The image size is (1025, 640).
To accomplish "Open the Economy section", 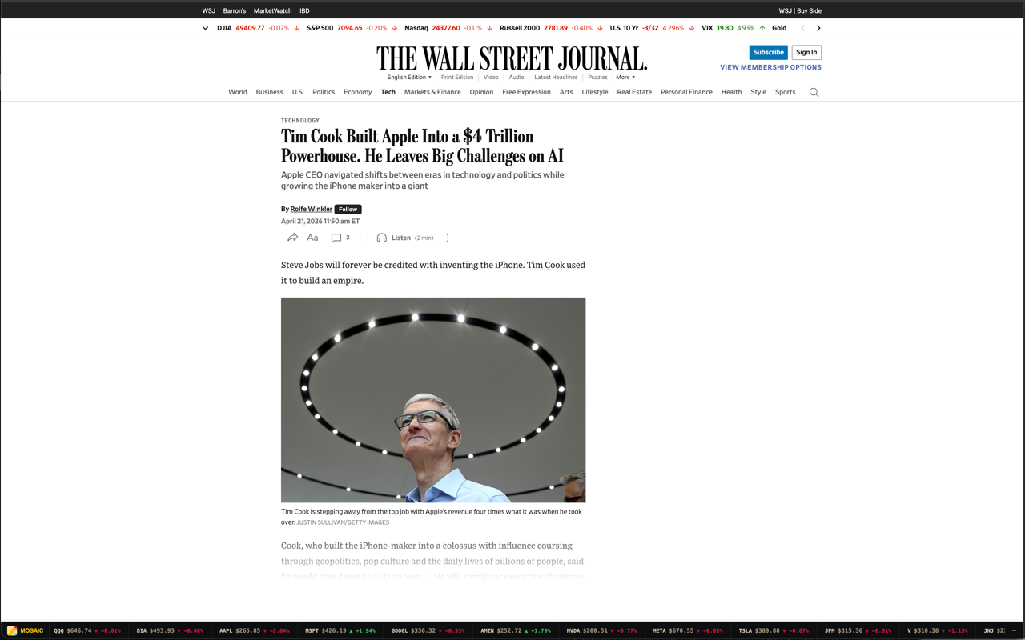I will [358, 92].
